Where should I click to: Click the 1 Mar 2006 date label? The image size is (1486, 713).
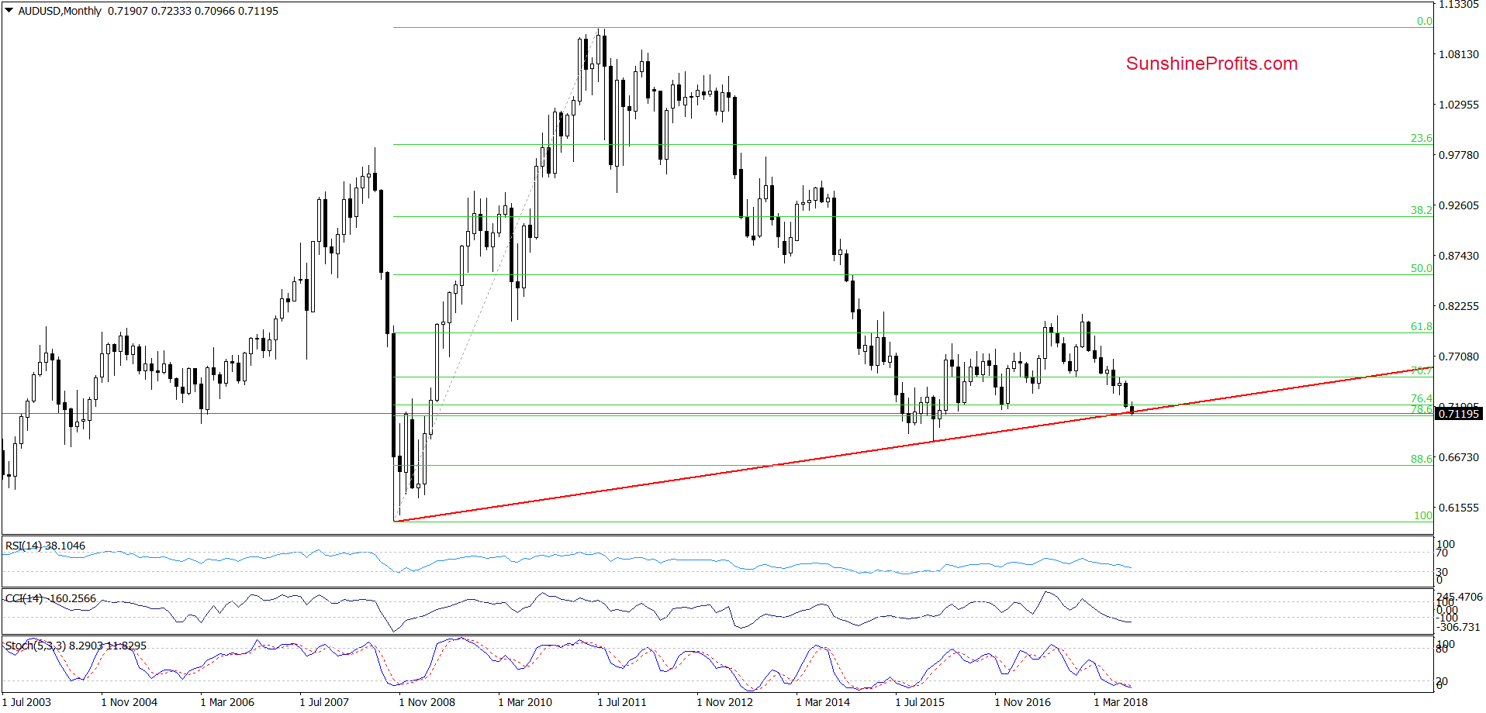point(227,702)
